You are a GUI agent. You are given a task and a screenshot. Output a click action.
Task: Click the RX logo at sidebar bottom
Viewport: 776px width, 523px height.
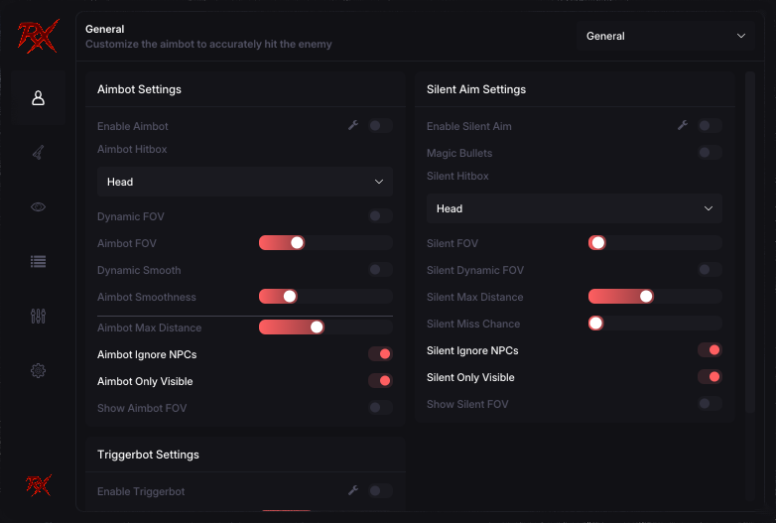(x=38, y=485)
